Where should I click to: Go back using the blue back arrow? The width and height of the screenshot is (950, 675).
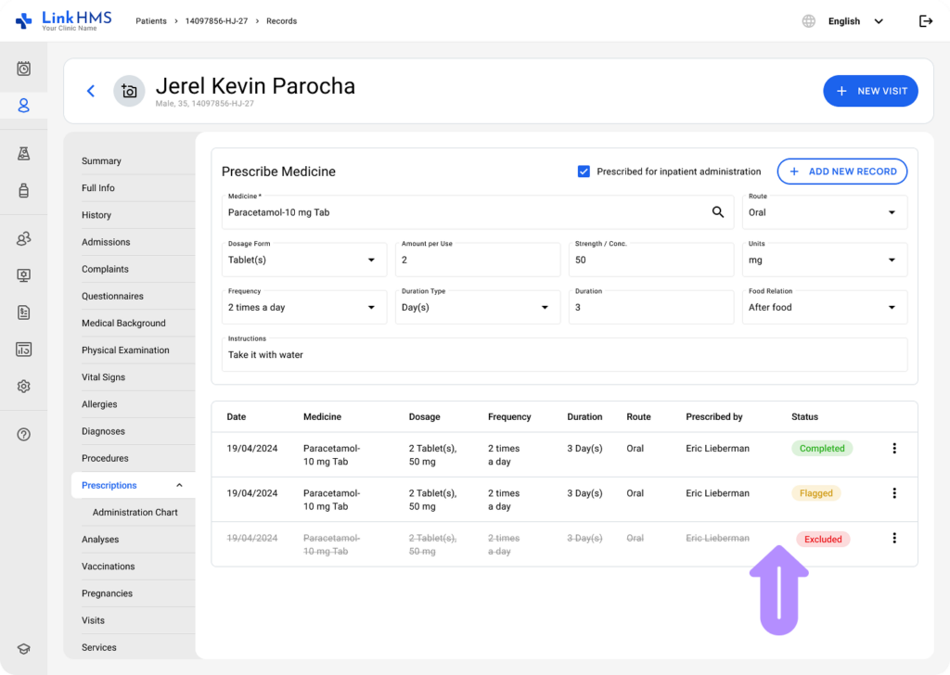tap(90, 91)
